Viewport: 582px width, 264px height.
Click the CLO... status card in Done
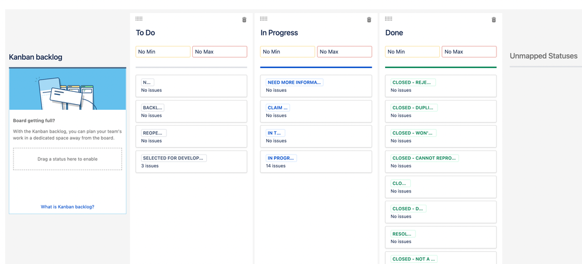pos(440,187)
